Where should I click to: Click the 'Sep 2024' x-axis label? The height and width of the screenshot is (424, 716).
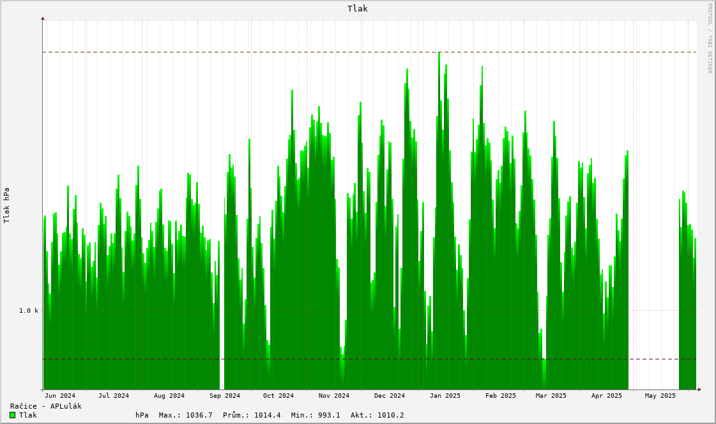[x=225, y=396]
